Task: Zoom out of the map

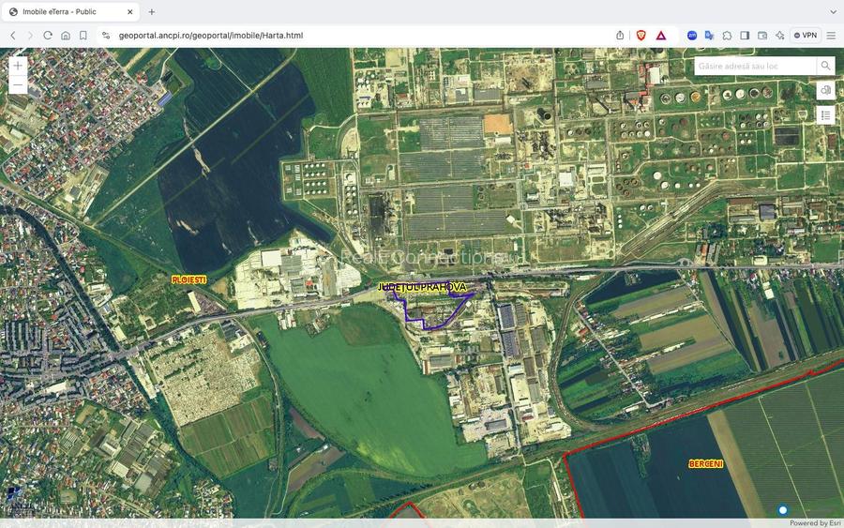Action: [x=18, y=85]
